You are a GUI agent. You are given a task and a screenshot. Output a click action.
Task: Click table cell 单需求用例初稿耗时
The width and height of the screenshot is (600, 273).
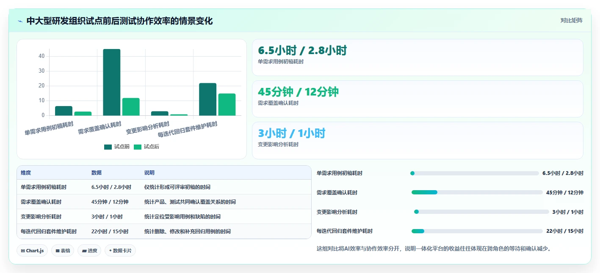pyautogui.click(x=44, y=187)
